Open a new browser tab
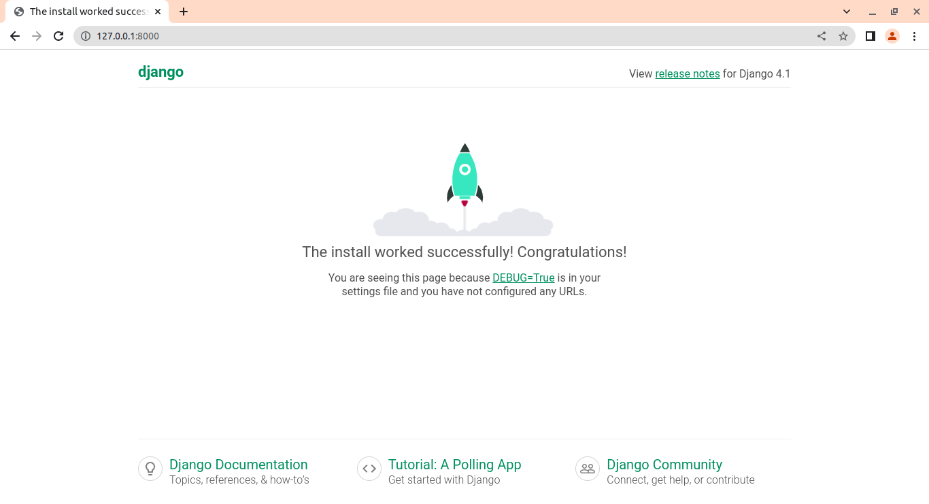This screenshot has width=929, height=504. tap(184, 12)
